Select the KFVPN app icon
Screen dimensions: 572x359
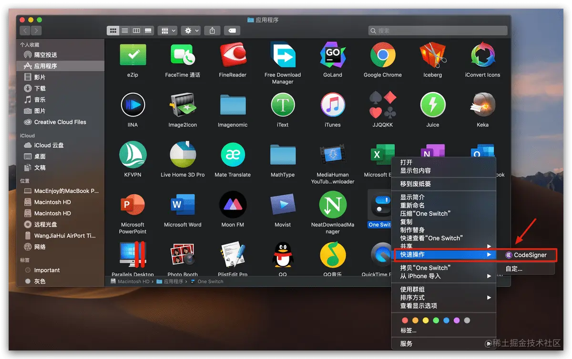tap(133, 155)
